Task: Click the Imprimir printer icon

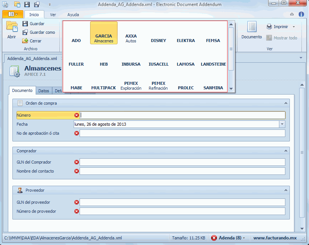Action: pyautogui.click(x=269, y=27)
